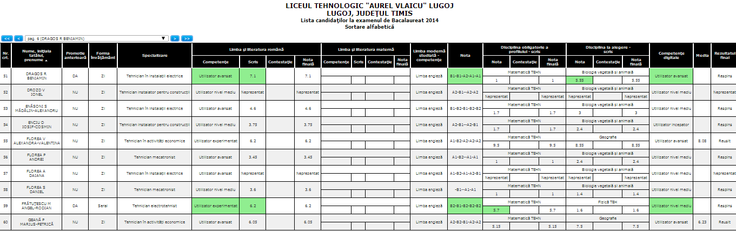Click Limba și literatura română header
The image size is (736, 231).
tap(256, 49)
